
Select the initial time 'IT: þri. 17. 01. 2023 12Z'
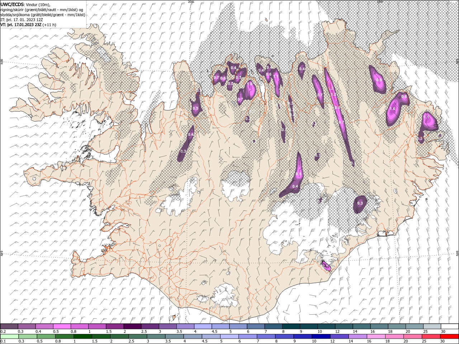[22, 20]
